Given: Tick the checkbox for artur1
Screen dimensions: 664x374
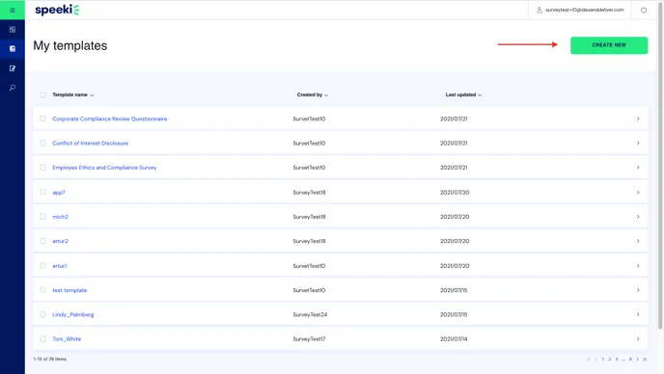Looking at the screenshot, I should (42, 266).
